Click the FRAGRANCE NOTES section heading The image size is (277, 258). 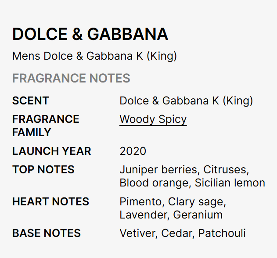(71, 79)
